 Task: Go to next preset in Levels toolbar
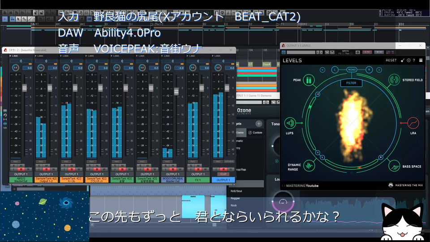321,52
